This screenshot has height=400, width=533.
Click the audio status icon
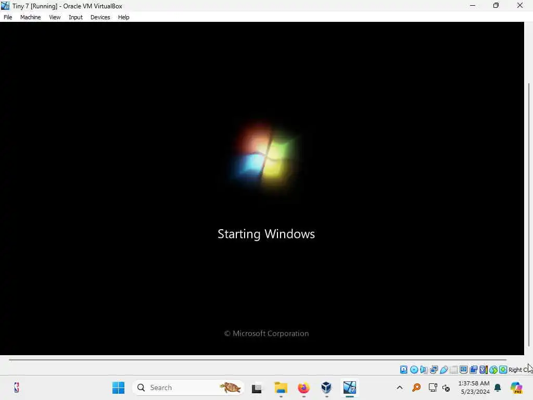pos(424,370)
